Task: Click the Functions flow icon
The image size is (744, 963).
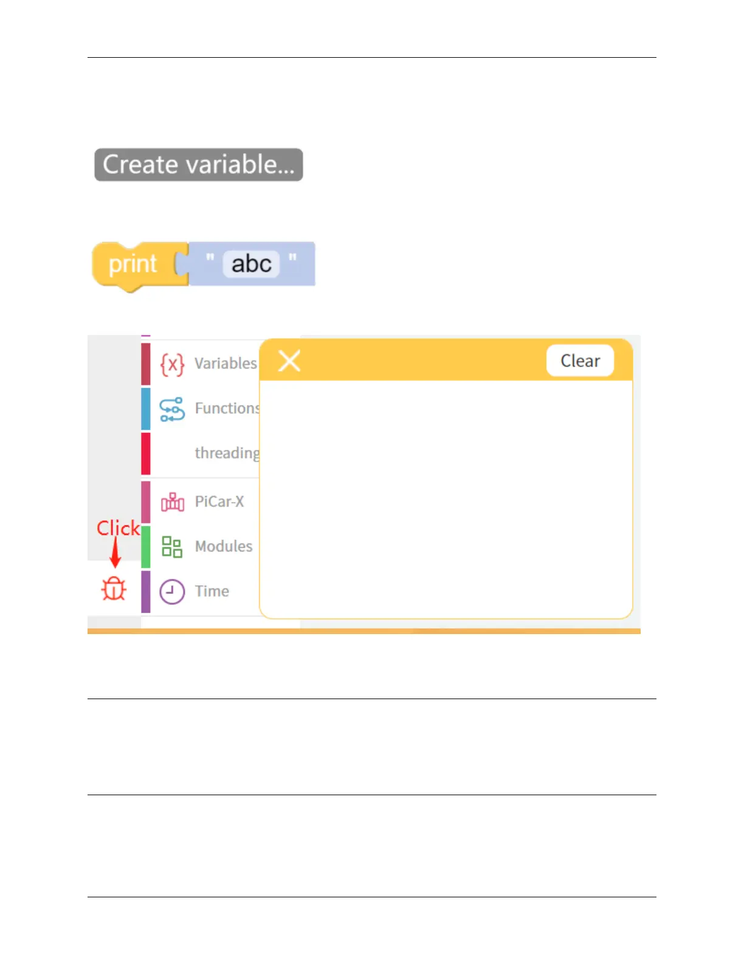Action: tap(172, 409)
